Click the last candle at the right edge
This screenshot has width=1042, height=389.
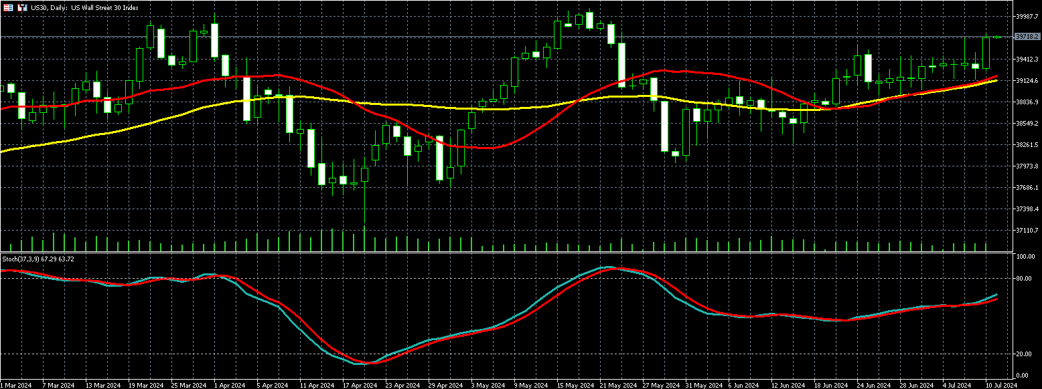click(x=996, y=37)
